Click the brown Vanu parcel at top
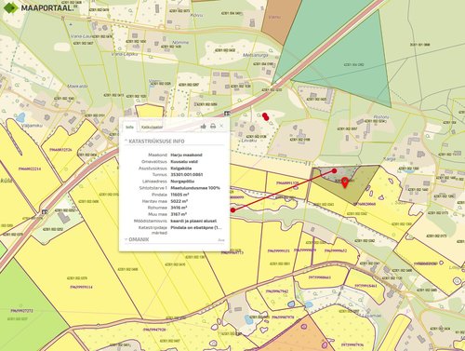The image size is (465, 351). 281,20
